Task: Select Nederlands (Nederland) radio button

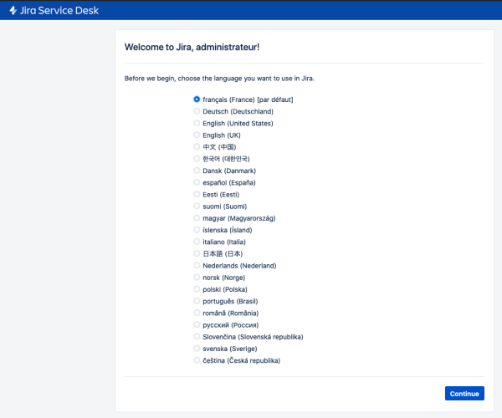Action: [197, 265]
